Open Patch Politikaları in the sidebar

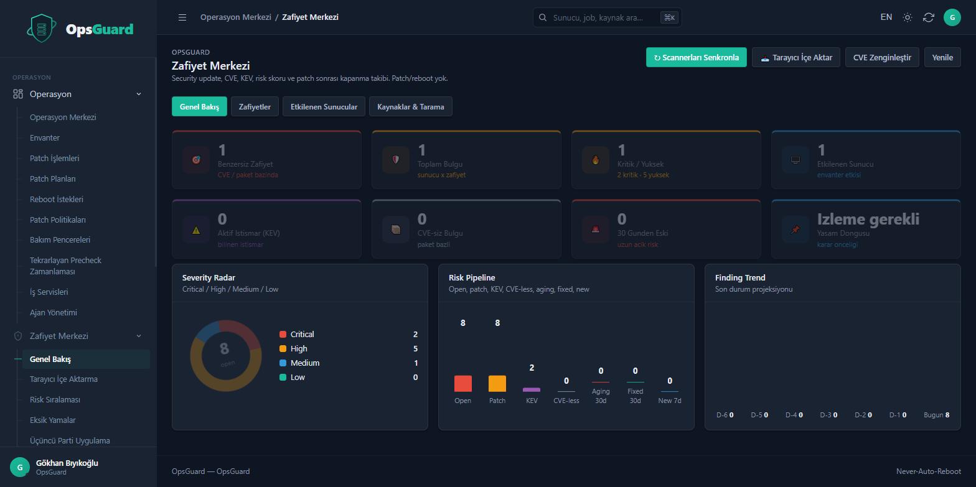point(58,220)
